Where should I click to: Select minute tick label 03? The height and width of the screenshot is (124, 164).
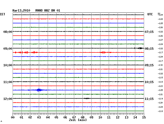pos(39,117)
